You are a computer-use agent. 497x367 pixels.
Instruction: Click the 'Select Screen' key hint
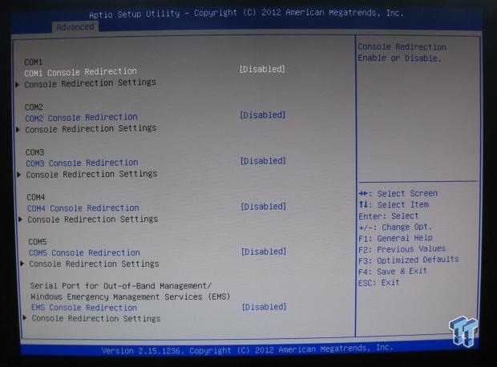398,193
